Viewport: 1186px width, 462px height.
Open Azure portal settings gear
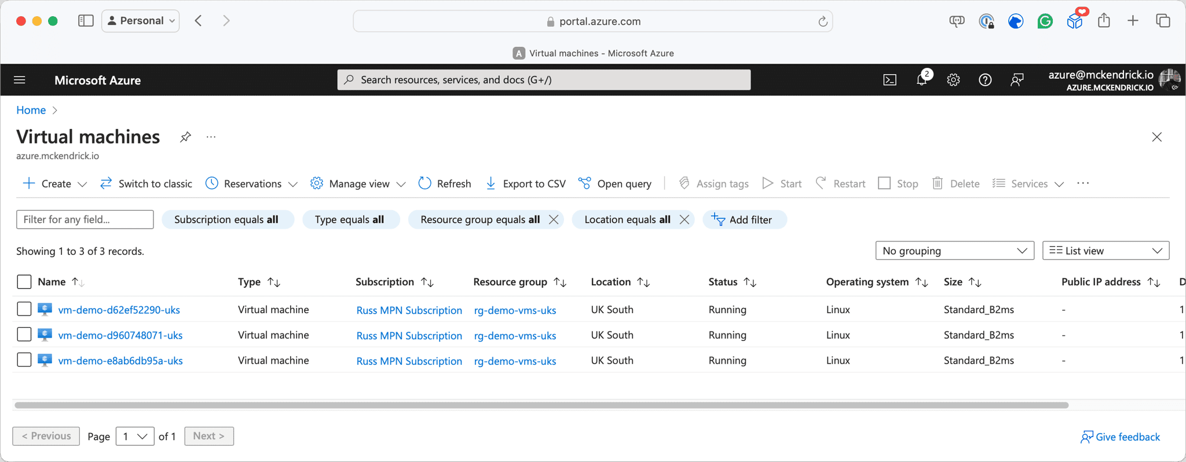[953, 80]
